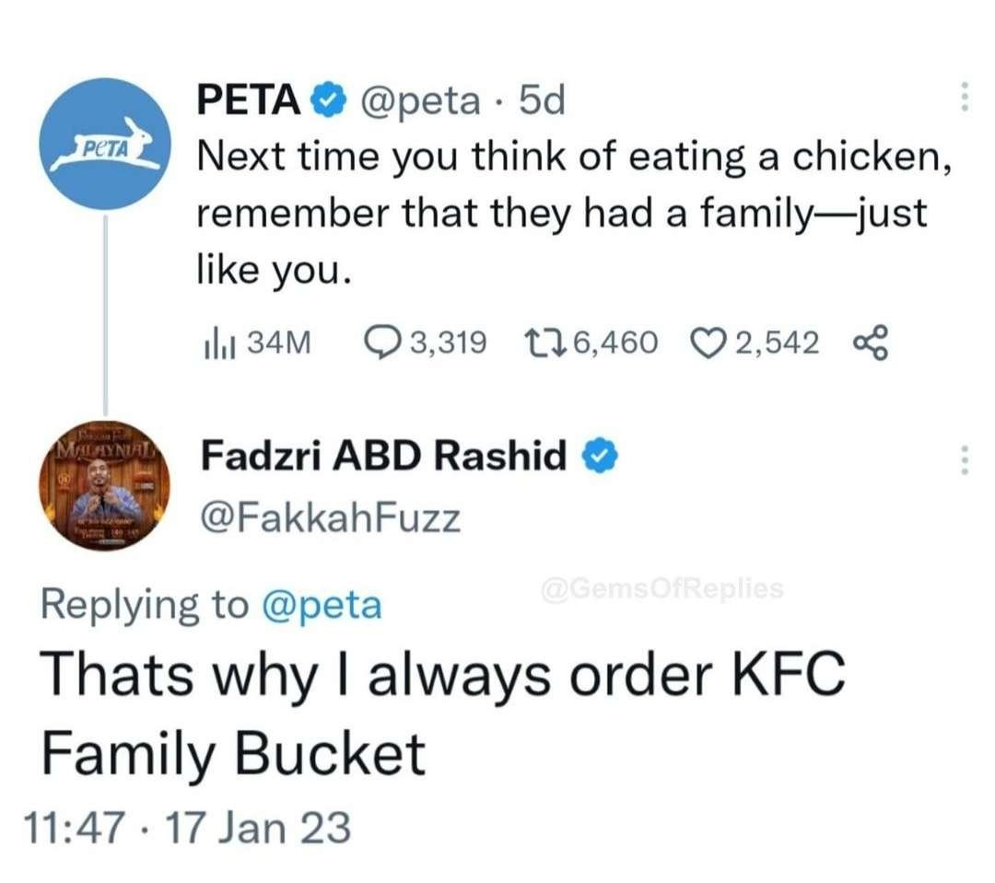Click the @FakkahFuzz handle
The image size is (995, 883).
coord(331,519)
